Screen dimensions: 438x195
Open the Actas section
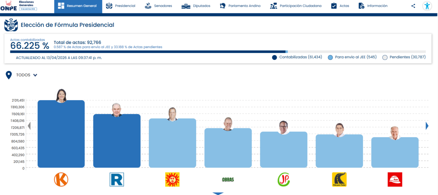click(x=340, y=6)
